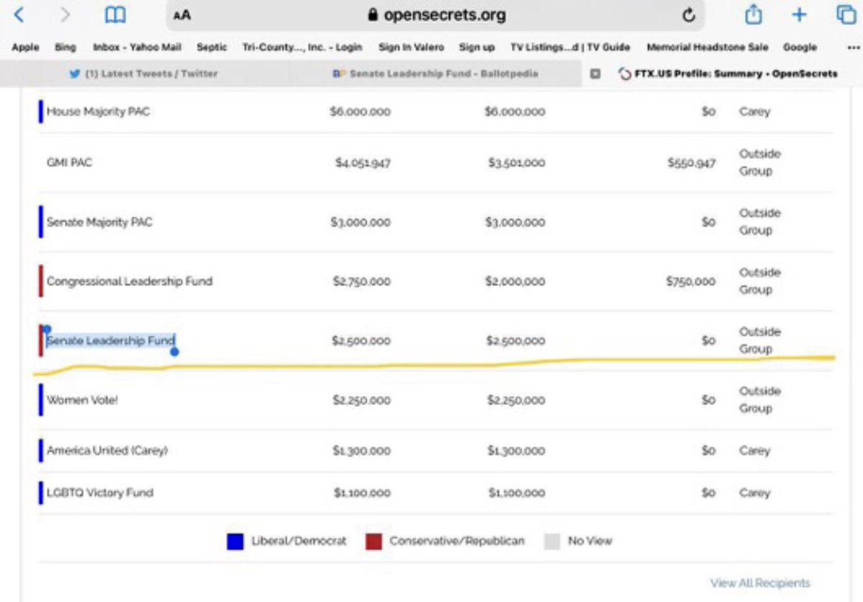863x602 pixels.
Task: Click the red Conservative/Republican legend swatch
Action: [x=373, y=541]
